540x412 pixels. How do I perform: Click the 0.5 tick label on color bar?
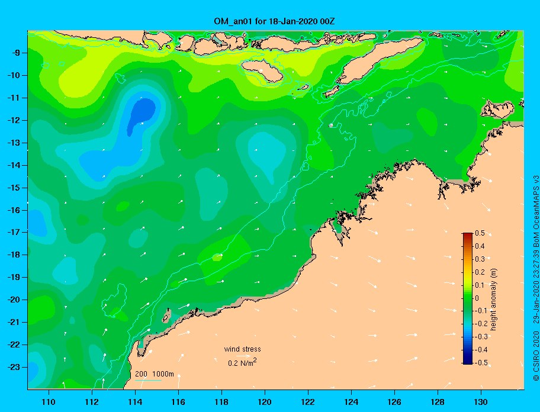(x=480, y=233)
